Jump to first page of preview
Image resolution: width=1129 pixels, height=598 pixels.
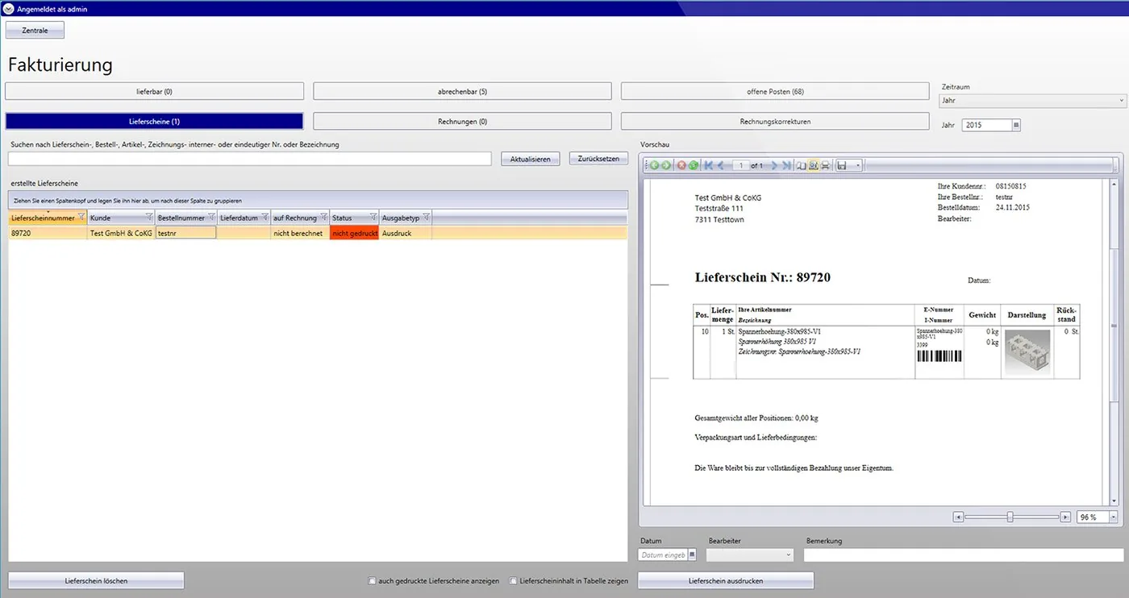point(709,165)
